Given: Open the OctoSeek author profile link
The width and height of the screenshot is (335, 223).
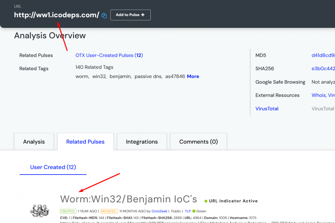Looking at the screenshot, I should [159, 211].
